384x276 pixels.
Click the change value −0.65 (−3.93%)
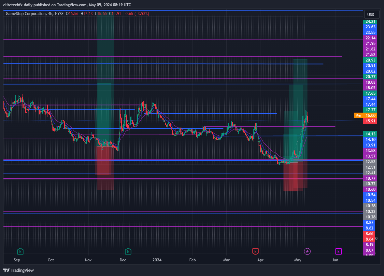[x=136, y=14]
